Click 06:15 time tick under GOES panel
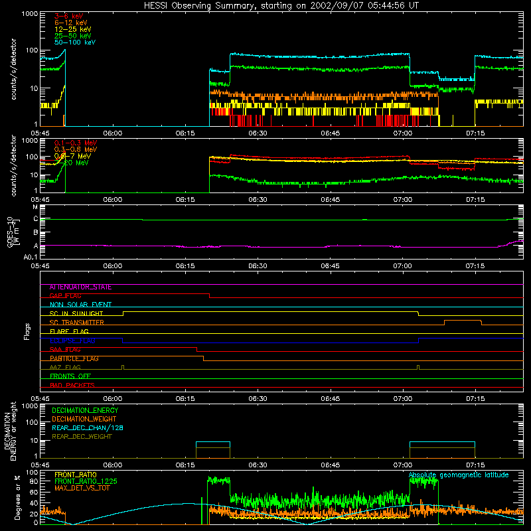This screenshot has width=531, height=531. coord(185,266)
